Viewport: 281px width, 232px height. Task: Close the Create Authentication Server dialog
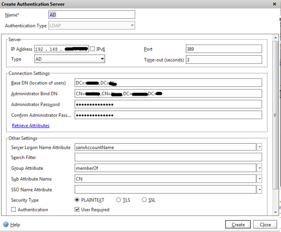coord(275,4)
